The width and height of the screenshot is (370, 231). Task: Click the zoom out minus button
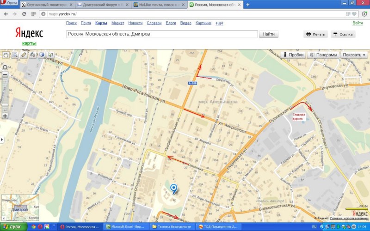[5, 74]
